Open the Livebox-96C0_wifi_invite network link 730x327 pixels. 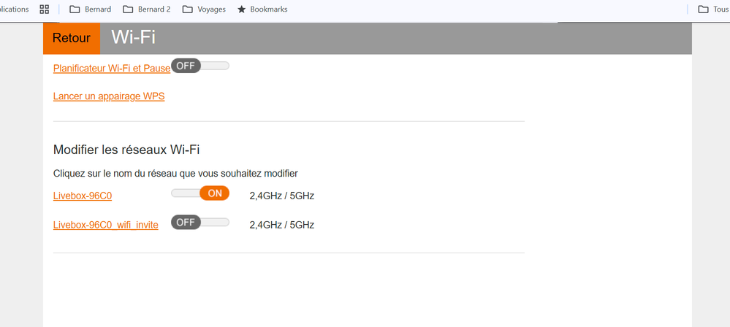click(x=106, y=225)
